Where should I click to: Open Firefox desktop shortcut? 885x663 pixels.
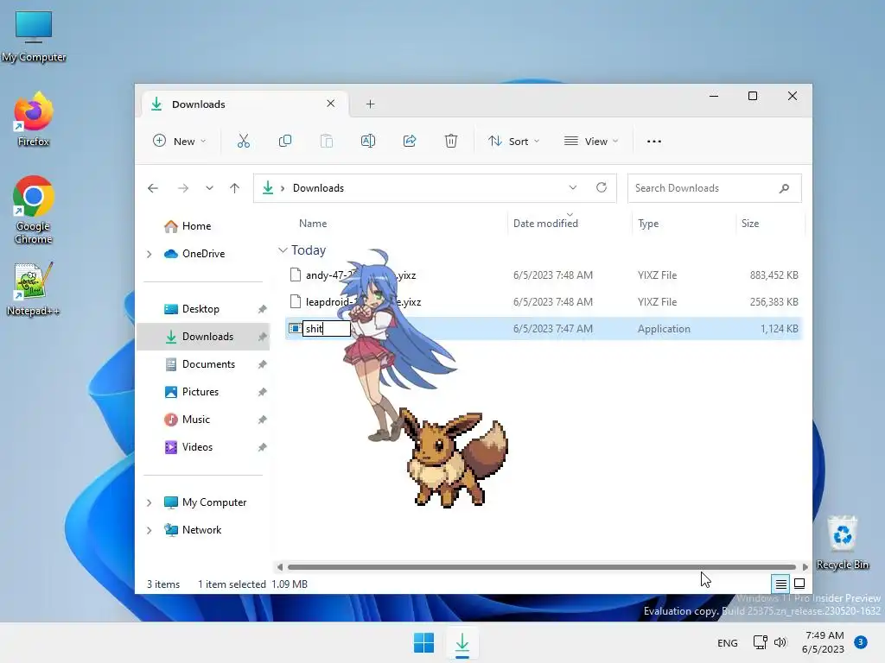(34, 119)
